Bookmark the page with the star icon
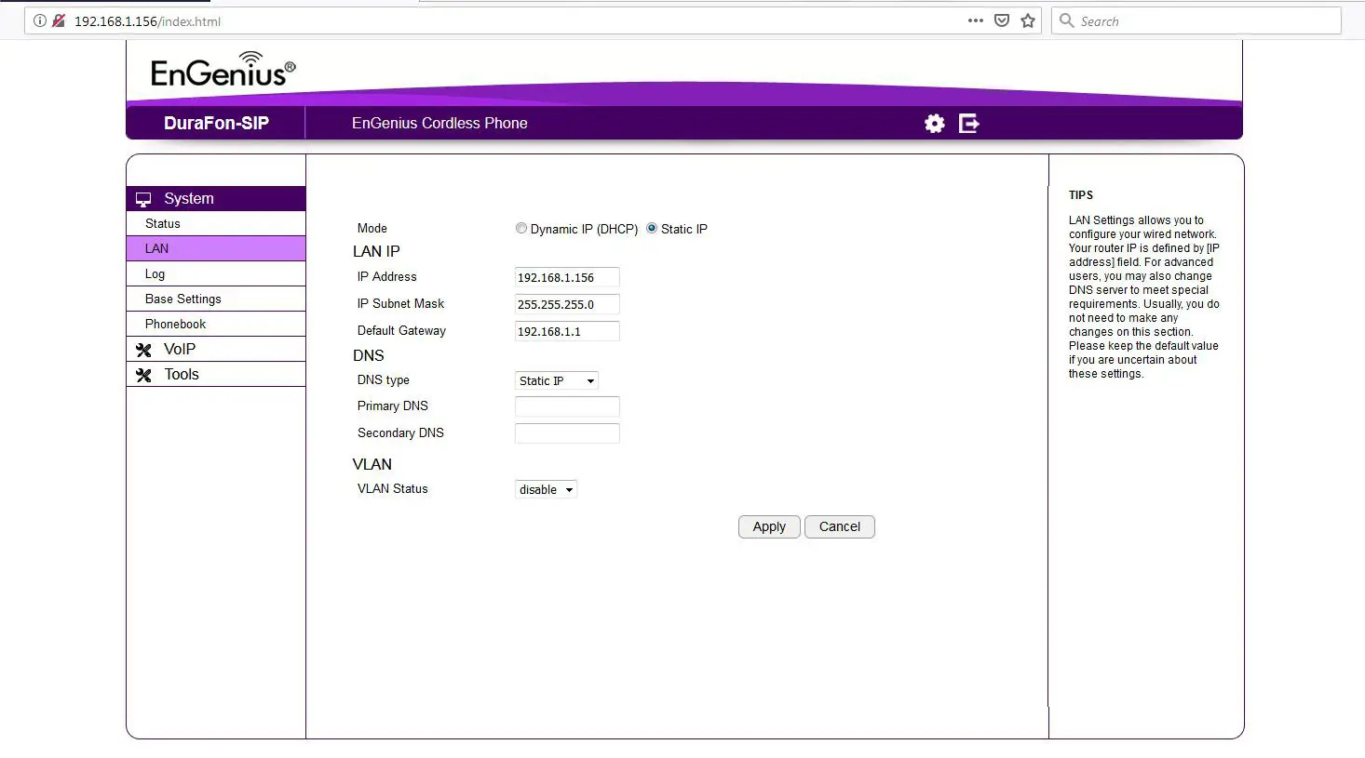The image size is (1365, 758). point(1029,20)
